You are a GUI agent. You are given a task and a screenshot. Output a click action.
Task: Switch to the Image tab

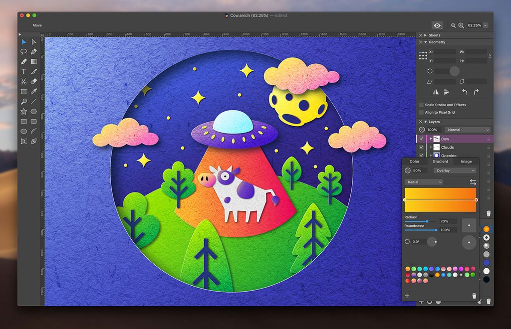point(466,161)
